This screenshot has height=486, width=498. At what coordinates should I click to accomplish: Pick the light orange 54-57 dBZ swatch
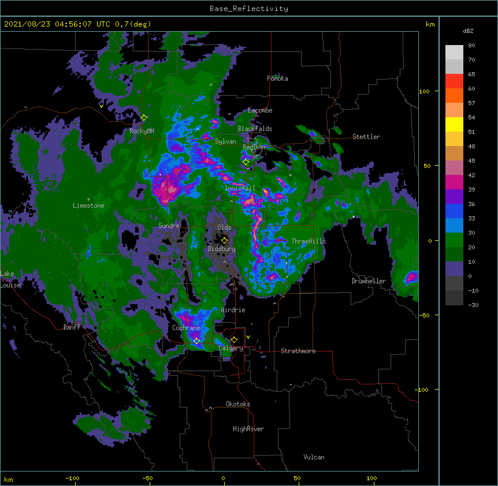tap(454, 110)
